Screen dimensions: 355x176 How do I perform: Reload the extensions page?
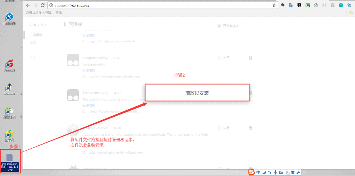pyautogui.click(x=43, y=5)
